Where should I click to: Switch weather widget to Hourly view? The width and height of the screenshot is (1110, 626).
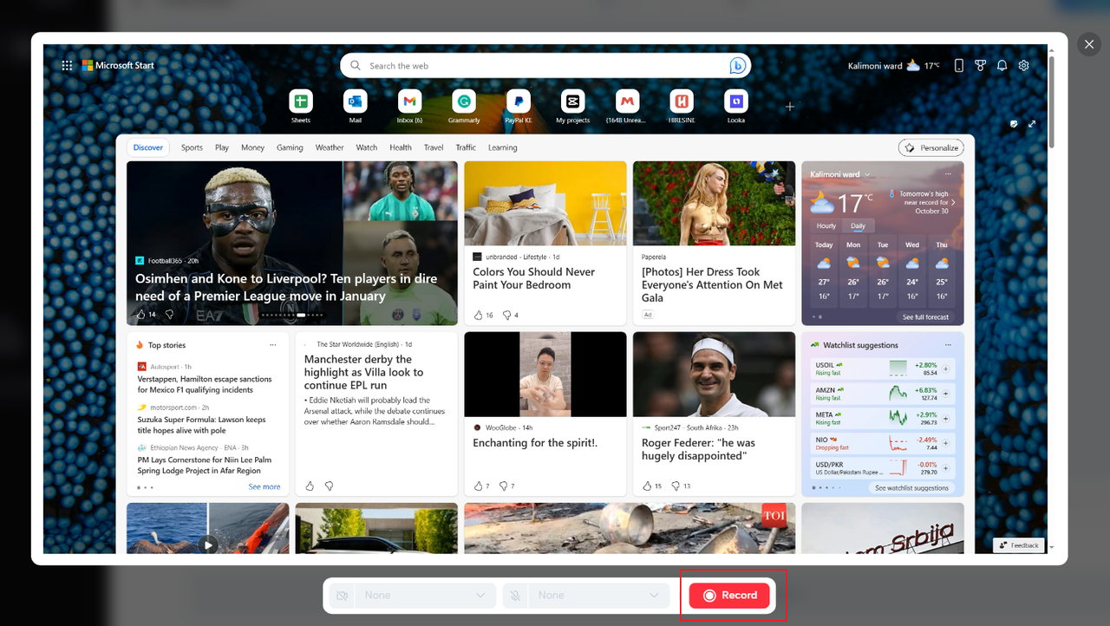click(x=825, y=225)
